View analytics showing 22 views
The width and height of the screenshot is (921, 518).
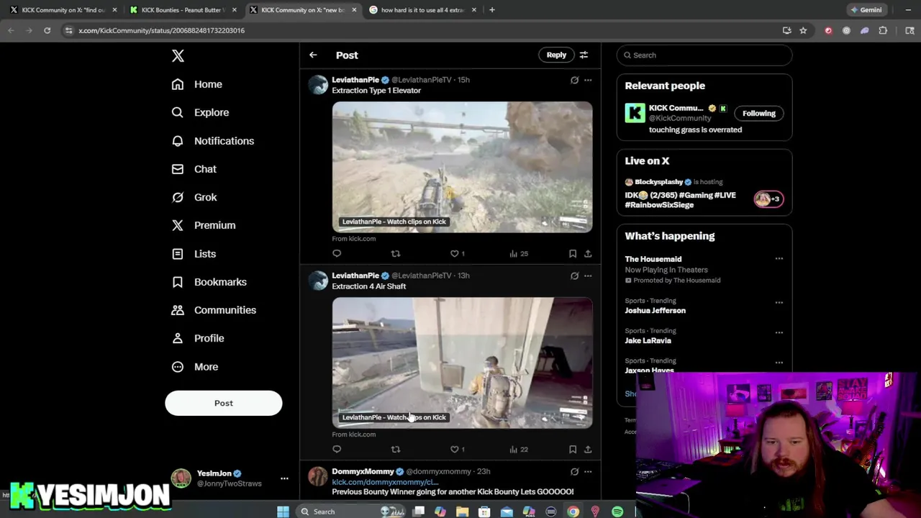click(x=519, y=449)
